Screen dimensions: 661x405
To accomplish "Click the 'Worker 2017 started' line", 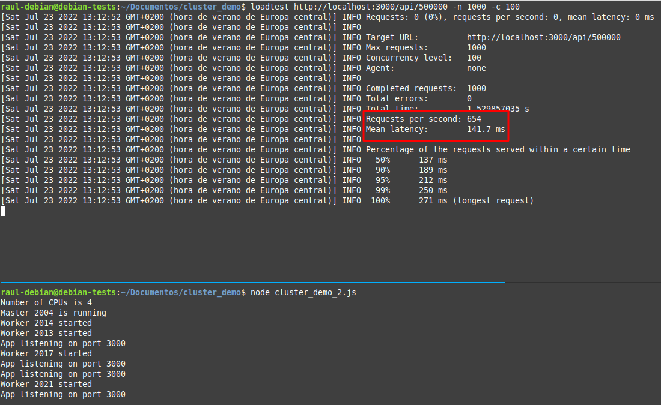I will pyautogui.click(x=46, y=353).
